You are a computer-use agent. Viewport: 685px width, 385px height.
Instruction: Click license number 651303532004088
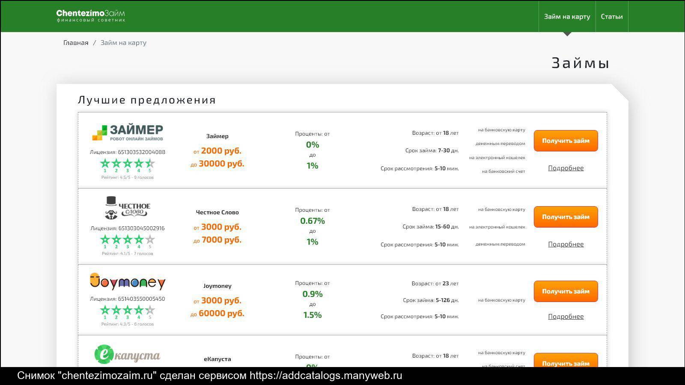click(142, 152)
